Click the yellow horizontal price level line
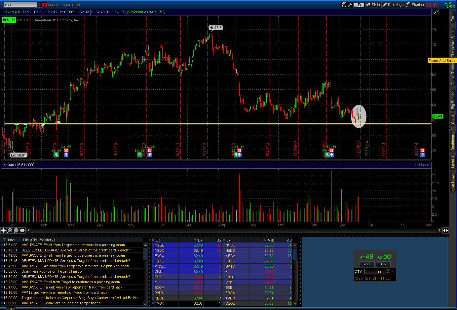 pos(218,124)
